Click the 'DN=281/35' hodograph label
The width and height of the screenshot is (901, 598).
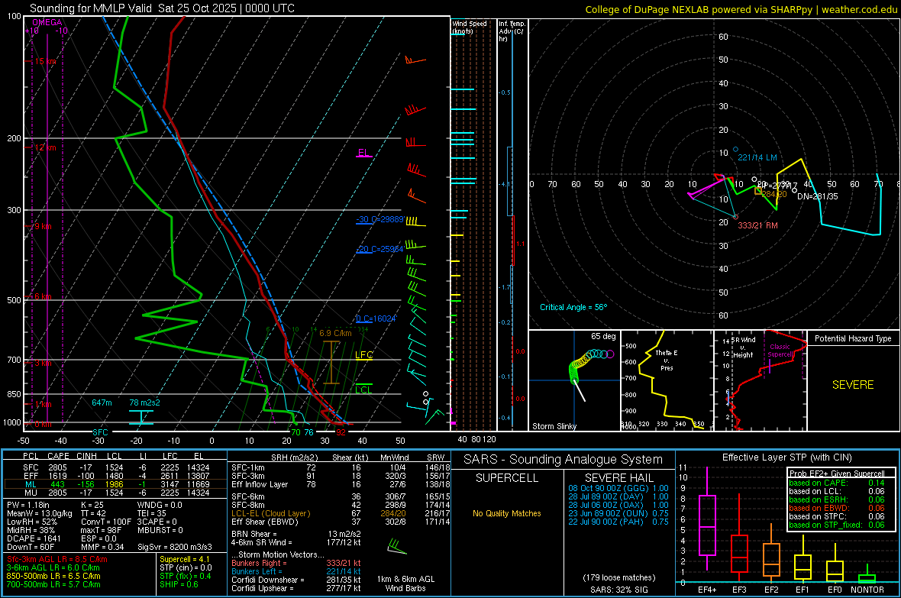click(817, 196)
